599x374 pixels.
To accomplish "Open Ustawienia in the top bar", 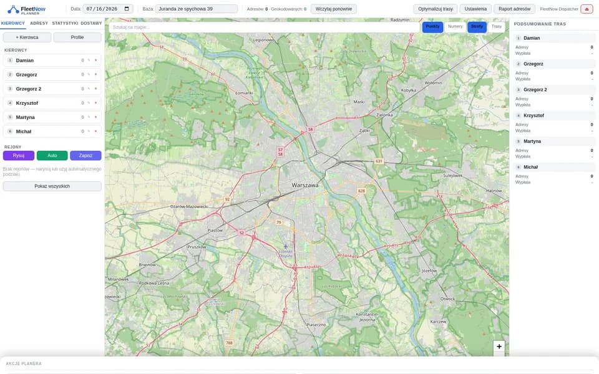I will 475,9.
